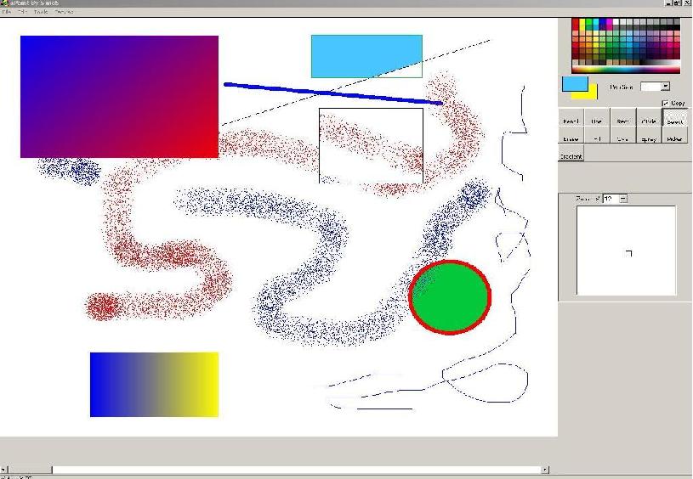Activate the Select tool
This screenshot has height=479, width=693.
(x=674, y=120)
